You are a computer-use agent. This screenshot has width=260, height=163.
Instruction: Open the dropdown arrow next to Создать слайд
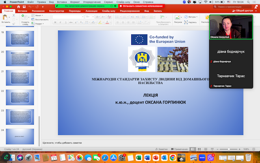coord(29,17)
